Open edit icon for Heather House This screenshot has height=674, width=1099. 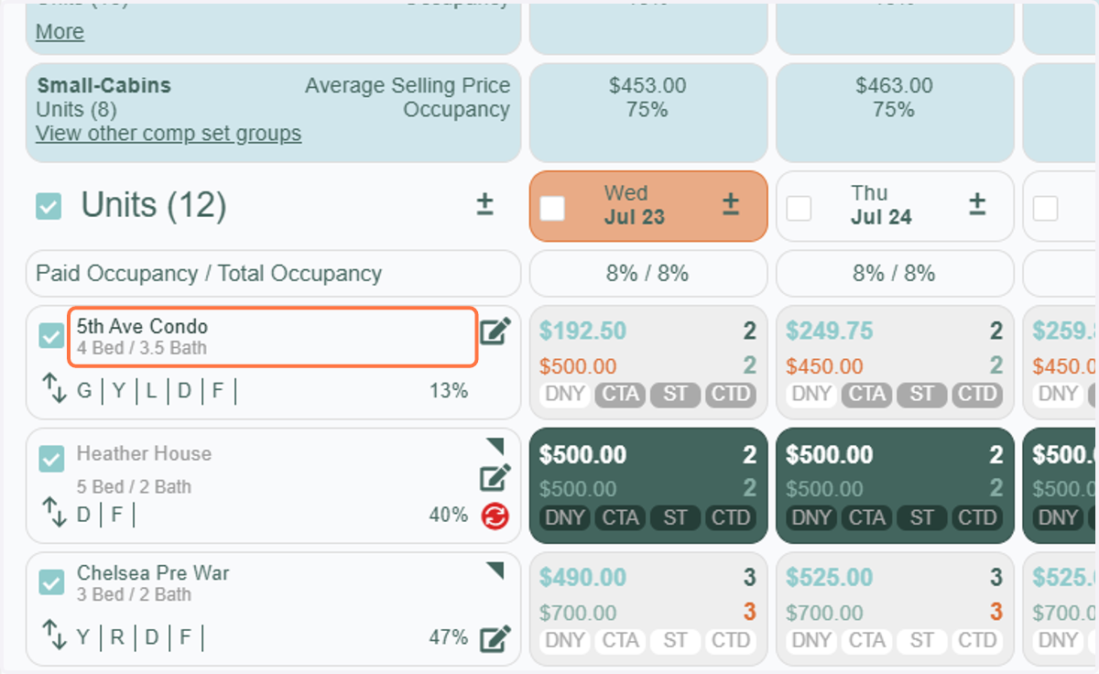tap(495, 477)
